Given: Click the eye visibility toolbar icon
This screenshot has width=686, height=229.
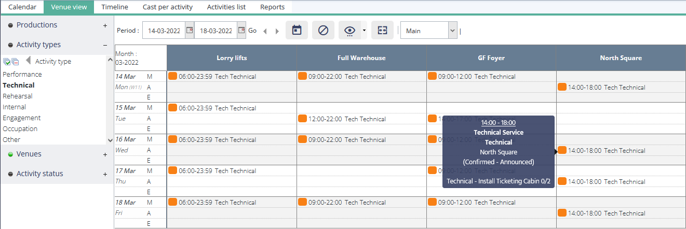Looking at the screenshot, I should pyautogui.click(x=350, y=31).
